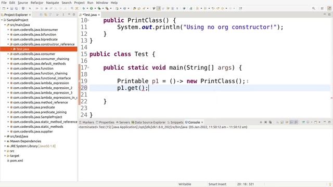Collapse the SampleProject tree node
The height and width of the screenshot is (187, 333).
click(2, 20)
